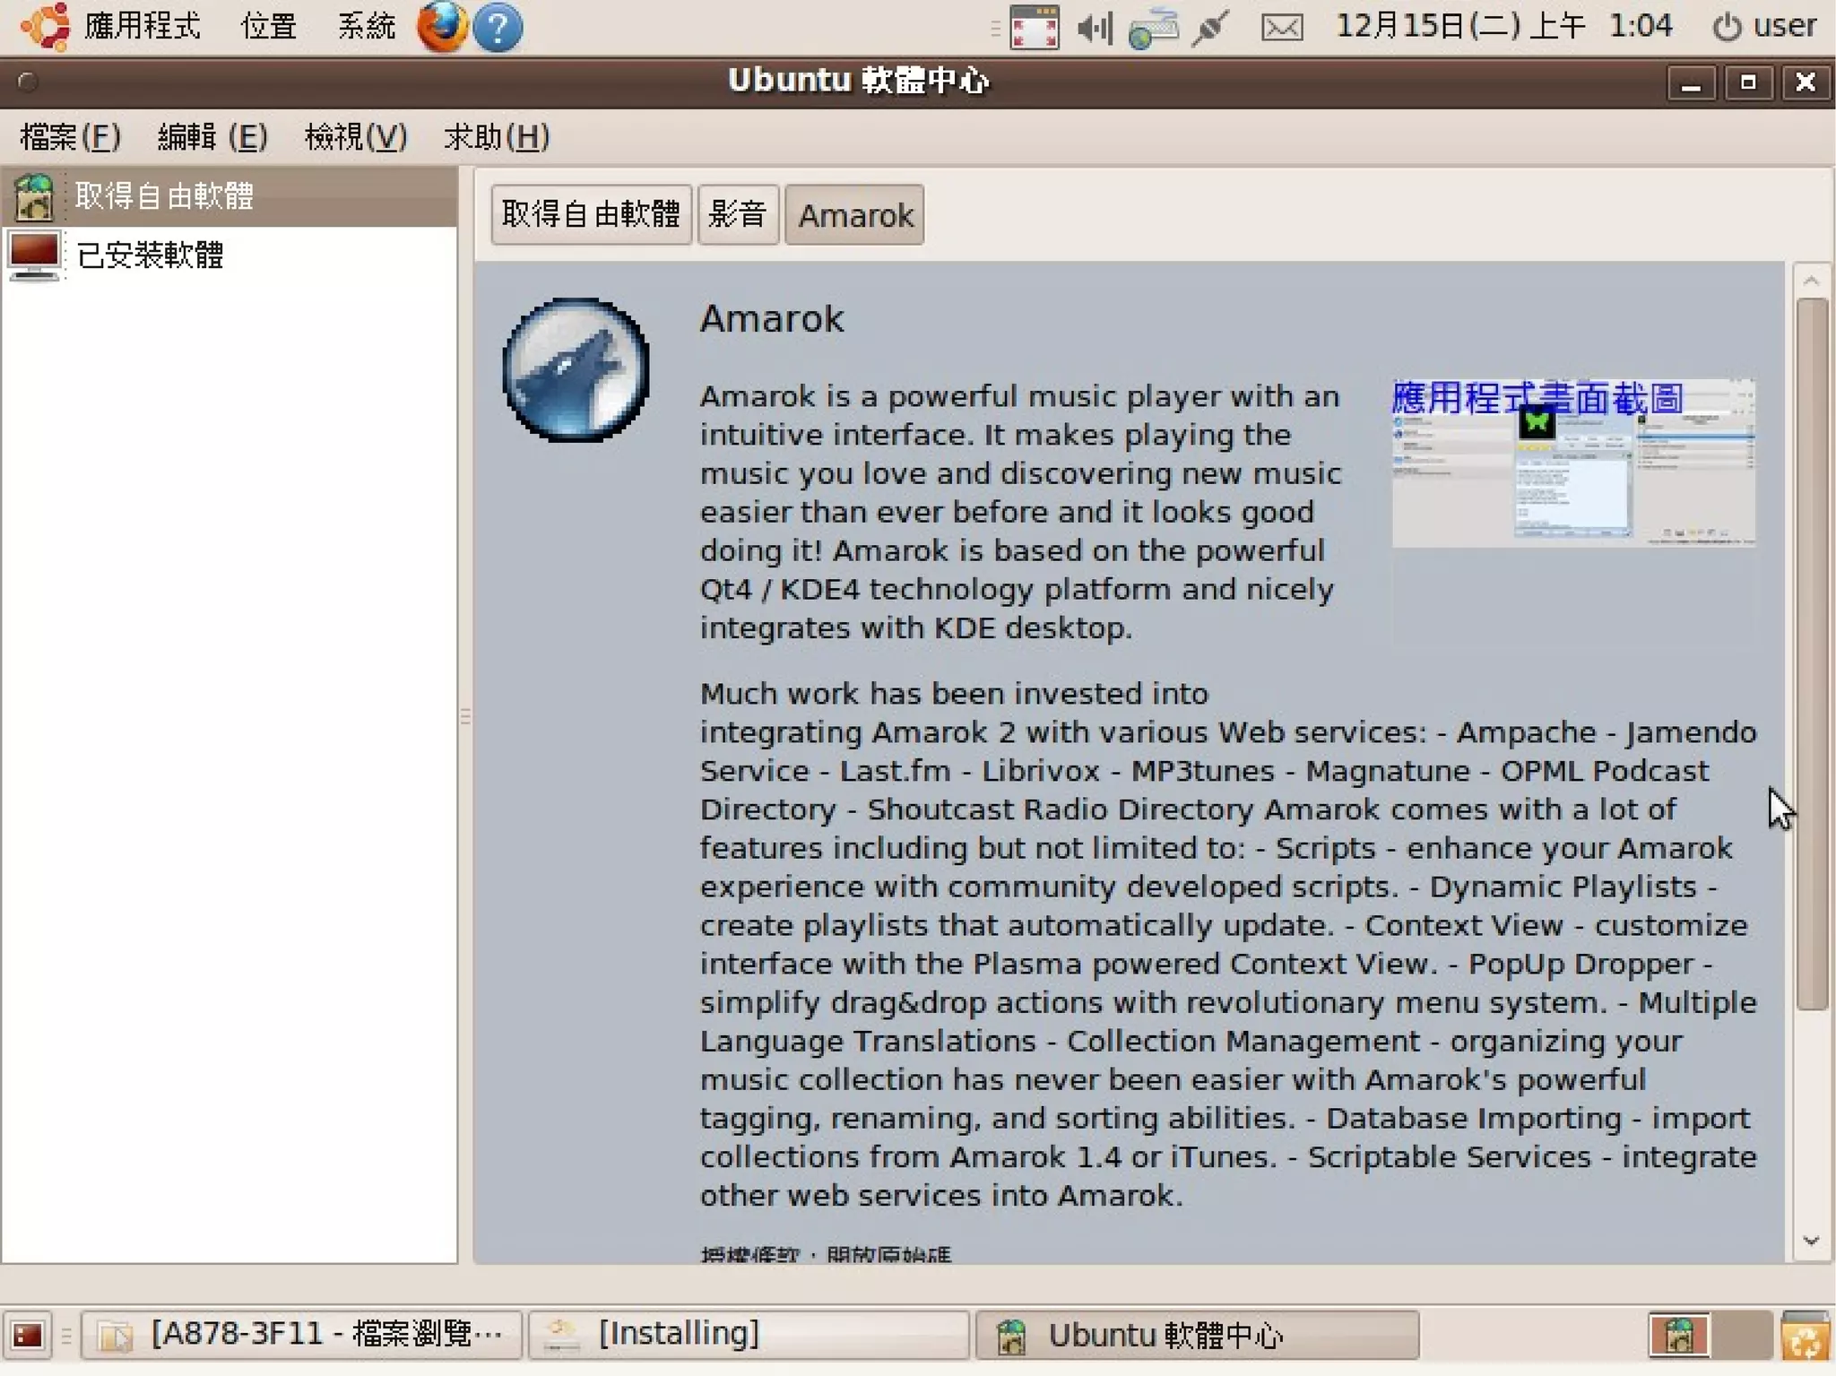Open the user session menu
1836x1376 pixels.
pyautogui.click(x=1764, y=26)
